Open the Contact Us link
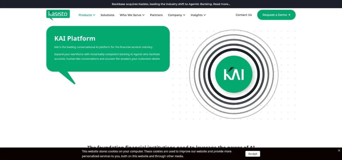The image size is (342, 160). [243, 15]
